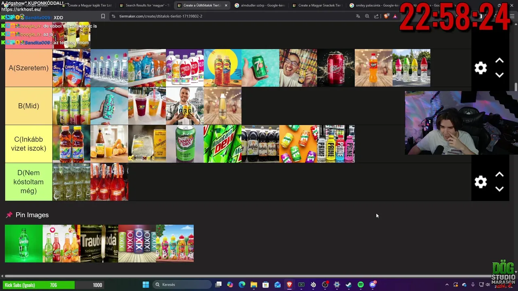Image resolution: width=518 pixels, height=291 pixels.
Task: Click the red bottles image in D tier
Action: (x=109, y=182)
